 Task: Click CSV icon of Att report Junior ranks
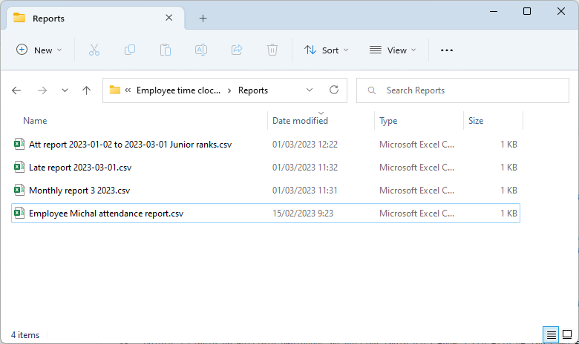[19, 144]
